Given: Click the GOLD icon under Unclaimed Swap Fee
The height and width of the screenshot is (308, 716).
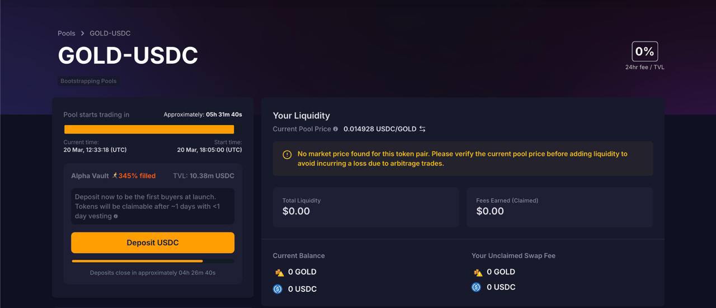Looking at the screenshot, I should click(x=478, y=272).
